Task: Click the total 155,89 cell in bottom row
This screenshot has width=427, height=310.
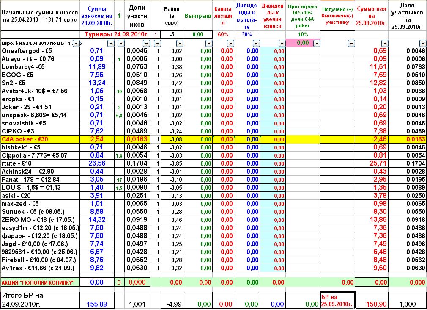Action: [97, 304]
